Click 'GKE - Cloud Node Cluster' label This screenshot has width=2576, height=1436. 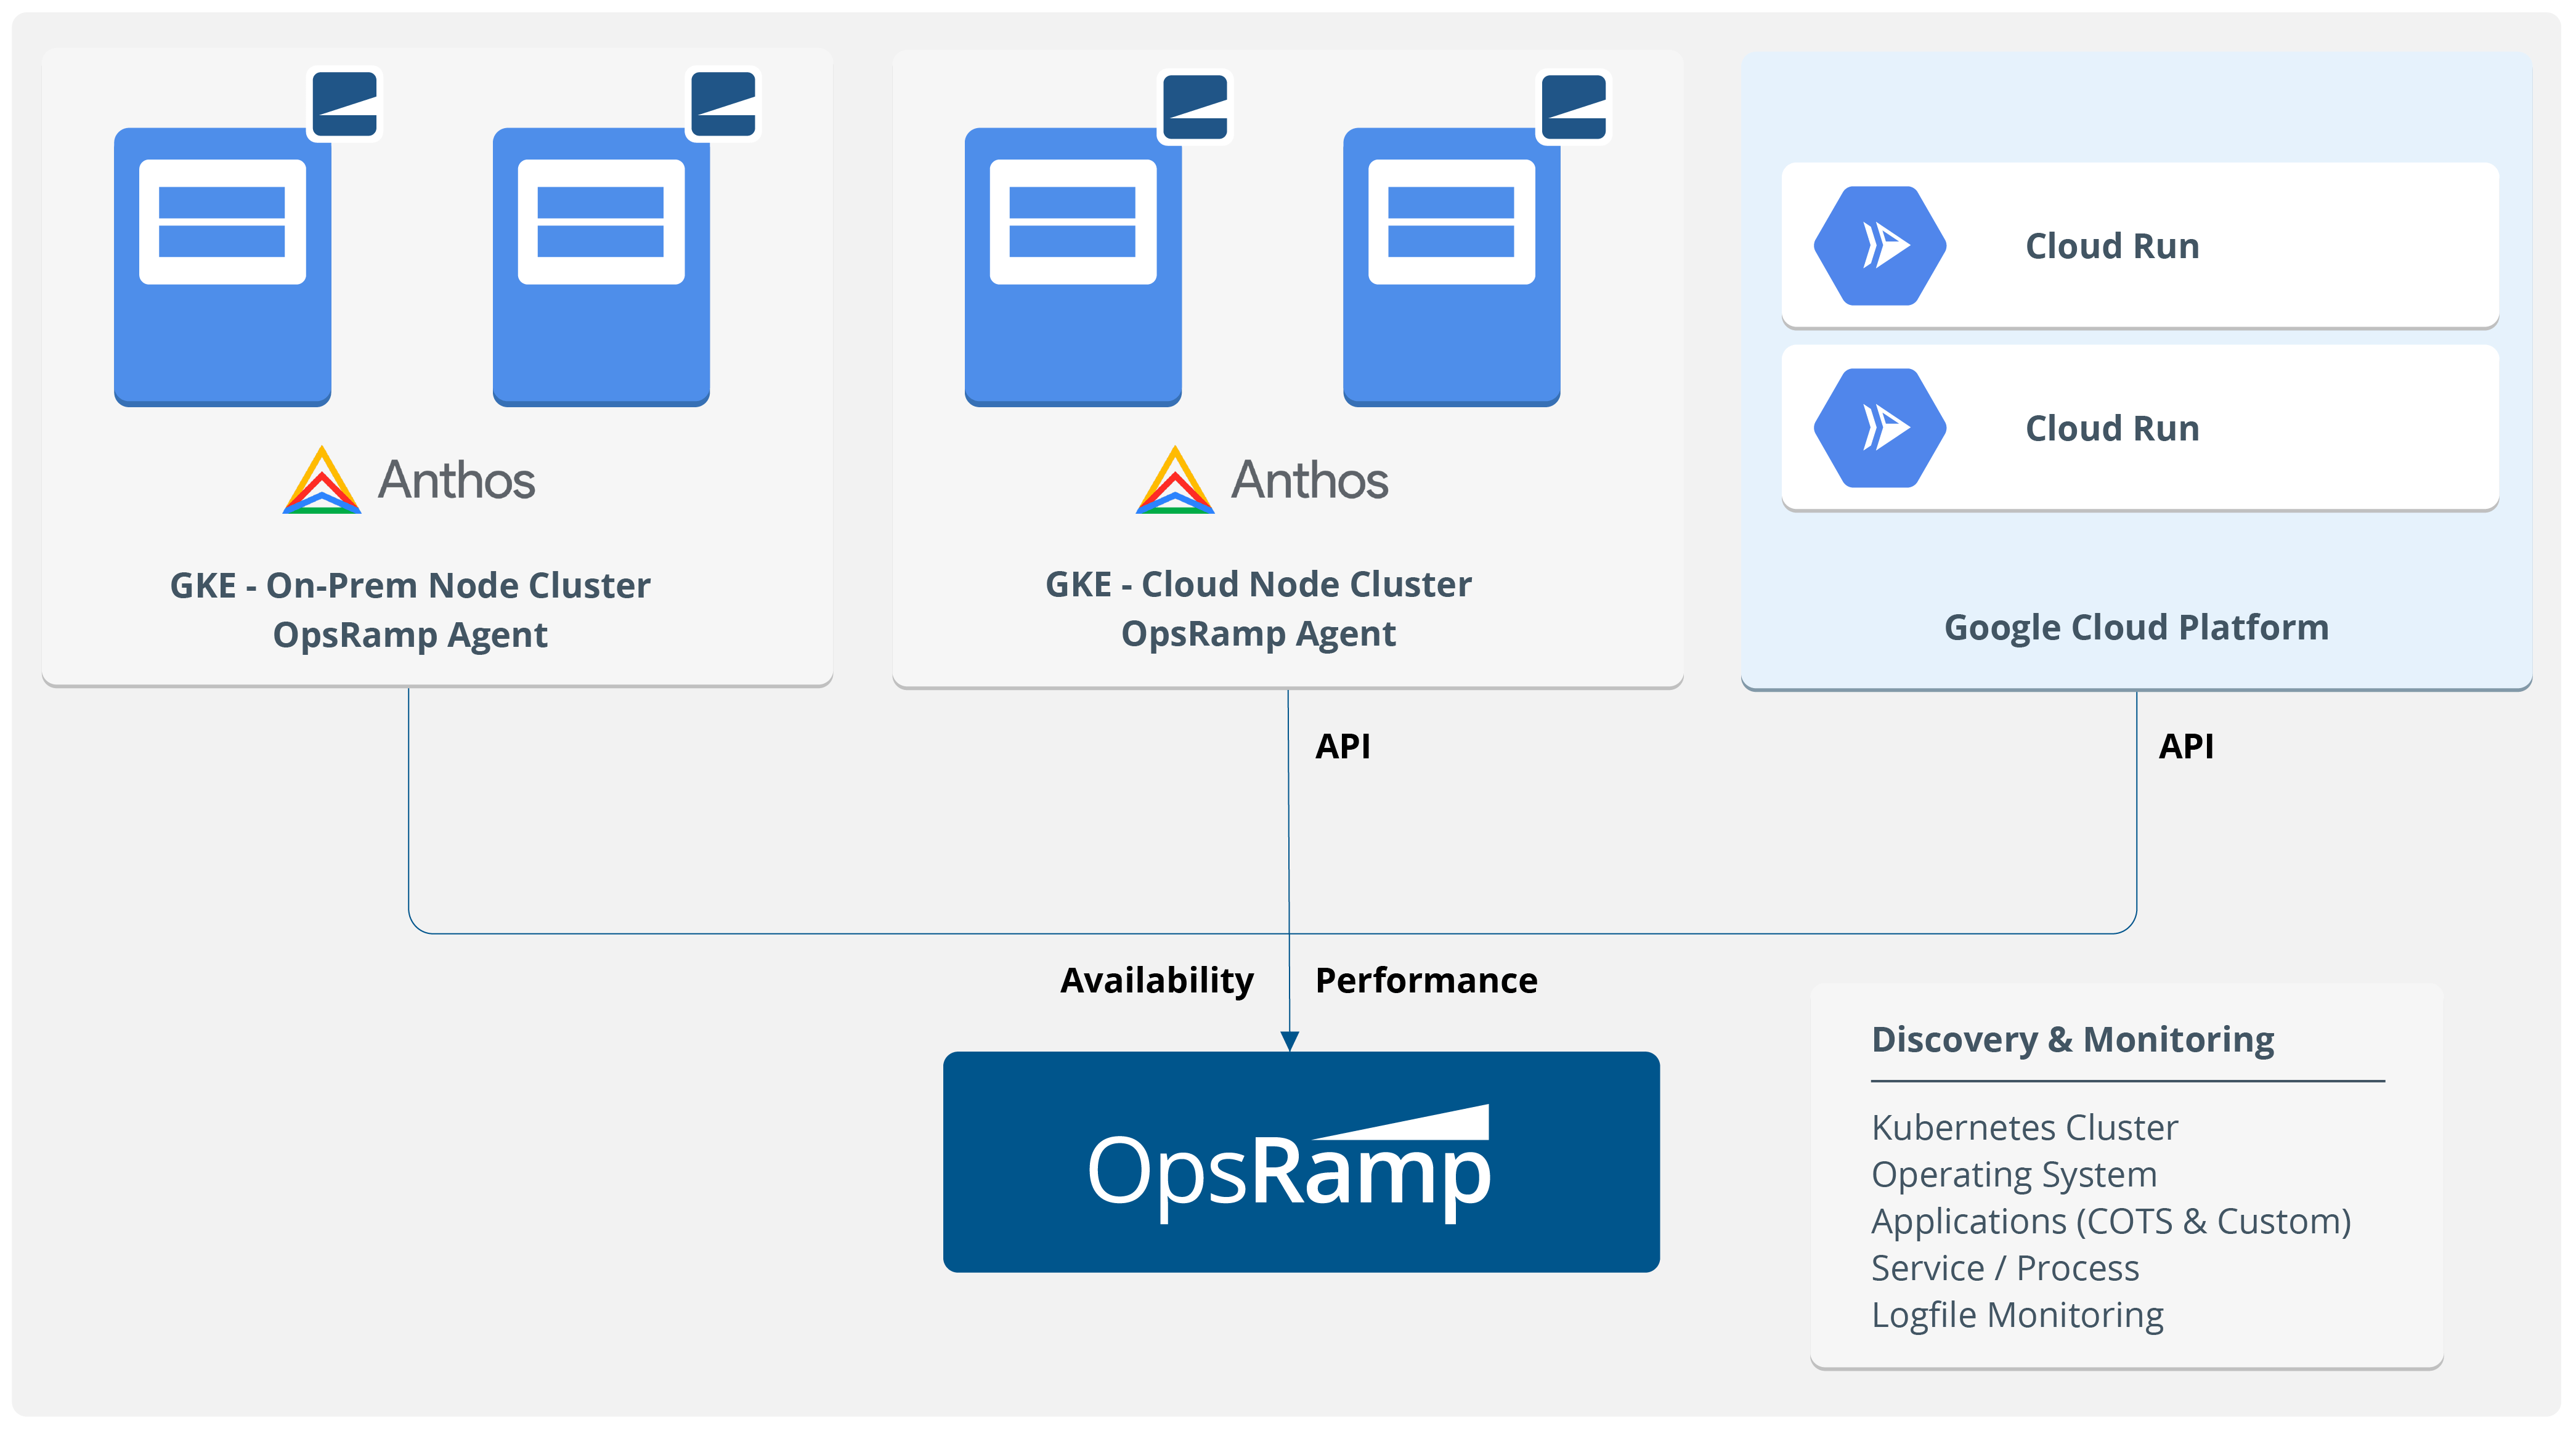click(1258, 584)
